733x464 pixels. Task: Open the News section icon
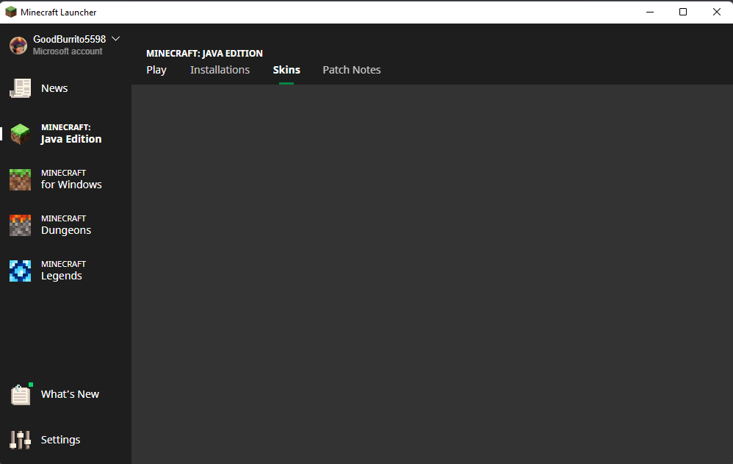coord(20,88)
